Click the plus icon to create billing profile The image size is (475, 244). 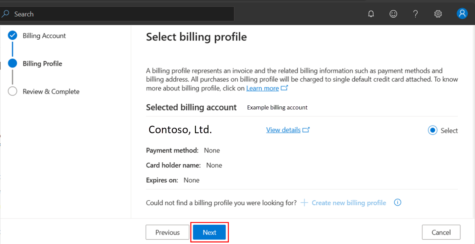pyautogui.click(x=304, y=203)
